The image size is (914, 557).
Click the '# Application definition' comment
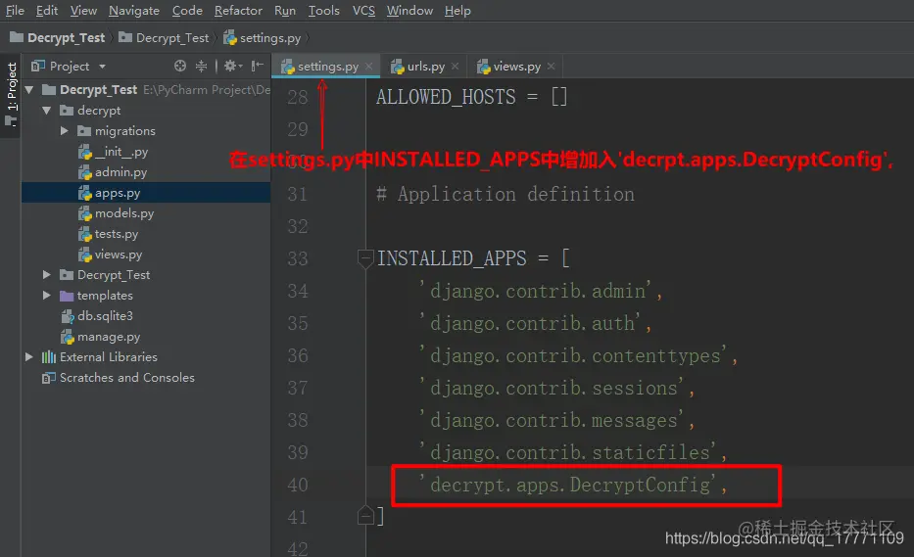[505, 194]
